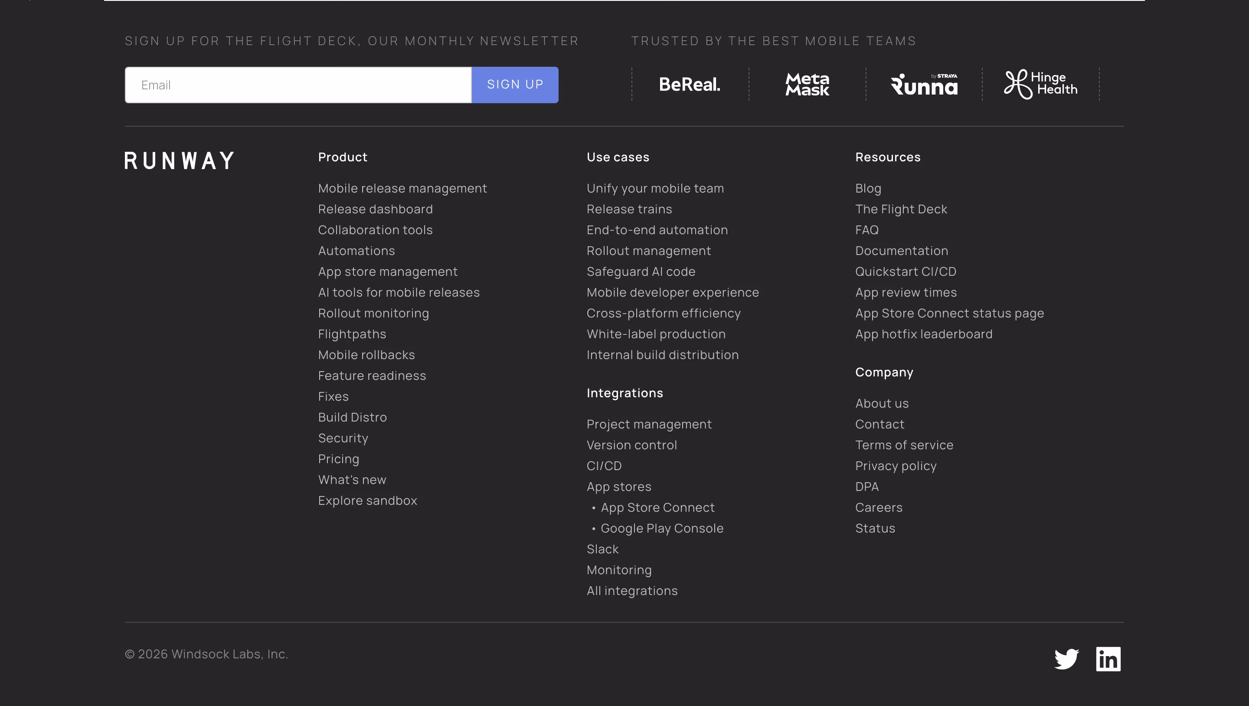Open the Pricing link
Viewport: 1249px width, 706px height.
(x=338, y=459)
